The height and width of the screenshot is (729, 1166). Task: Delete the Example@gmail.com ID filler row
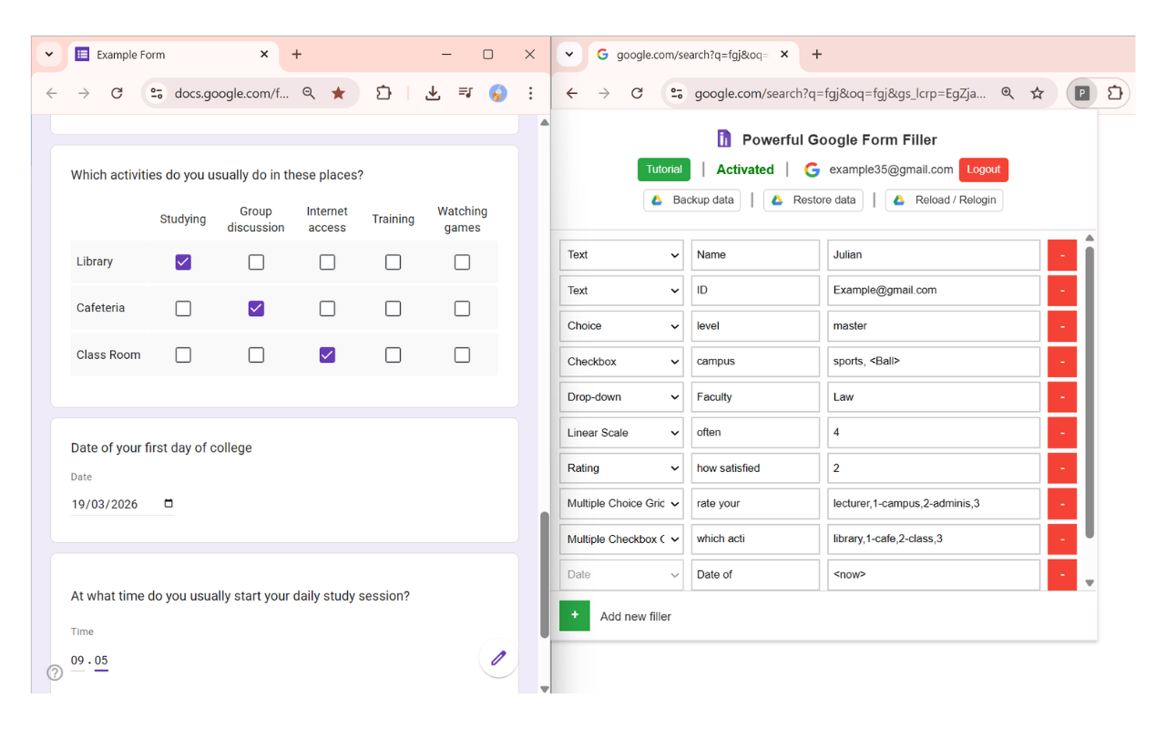(1062, 291)
